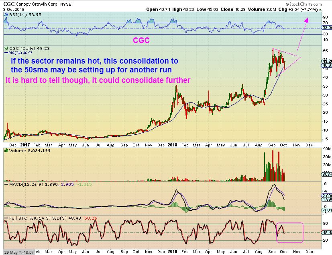Click the MACD(12,26,9) 1.890 legend text
Viewport: 332px width, 255px height.
click(33, 185)
